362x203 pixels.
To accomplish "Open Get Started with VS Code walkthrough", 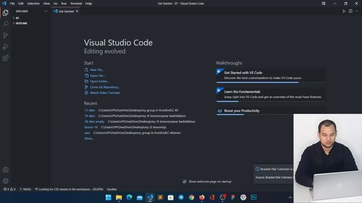I will point(271,76).
